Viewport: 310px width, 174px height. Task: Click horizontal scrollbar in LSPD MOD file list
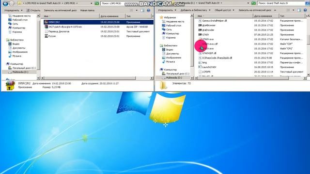tap(90, 78)
